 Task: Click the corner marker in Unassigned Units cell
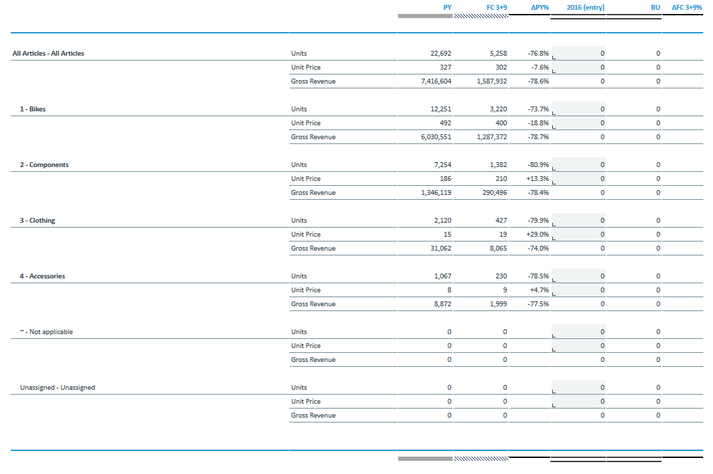point(554,390)
